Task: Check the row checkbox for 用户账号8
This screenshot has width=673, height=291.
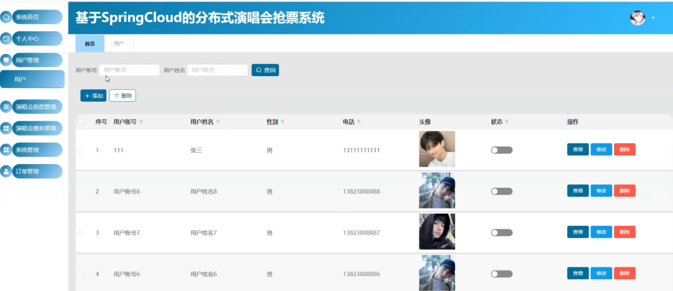Action: 80,192
